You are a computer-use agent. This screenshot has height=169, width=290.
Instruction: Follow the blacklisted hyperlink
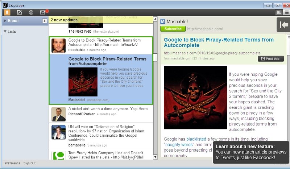click(196, 139)
